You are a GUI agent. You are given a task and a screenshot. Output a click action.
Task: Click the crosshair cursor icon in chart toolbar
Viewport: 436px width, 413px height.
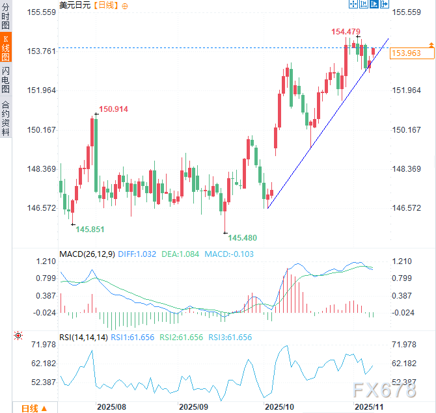[x=353, y=4]
